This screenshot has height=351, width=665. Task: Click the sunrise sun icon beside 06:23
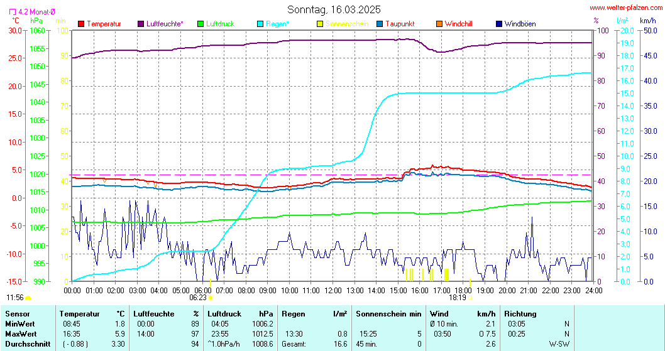pos(211,298)
